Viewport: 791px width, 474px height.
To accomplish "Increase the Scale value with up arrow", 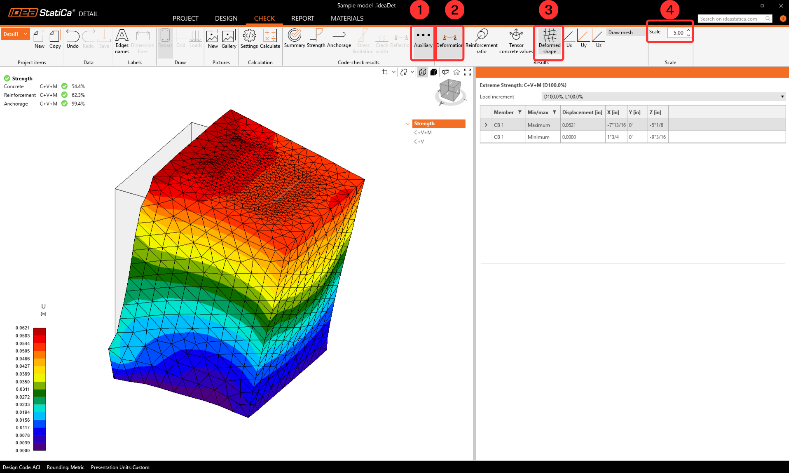I will pyautogui.click(x=688, y=31).
